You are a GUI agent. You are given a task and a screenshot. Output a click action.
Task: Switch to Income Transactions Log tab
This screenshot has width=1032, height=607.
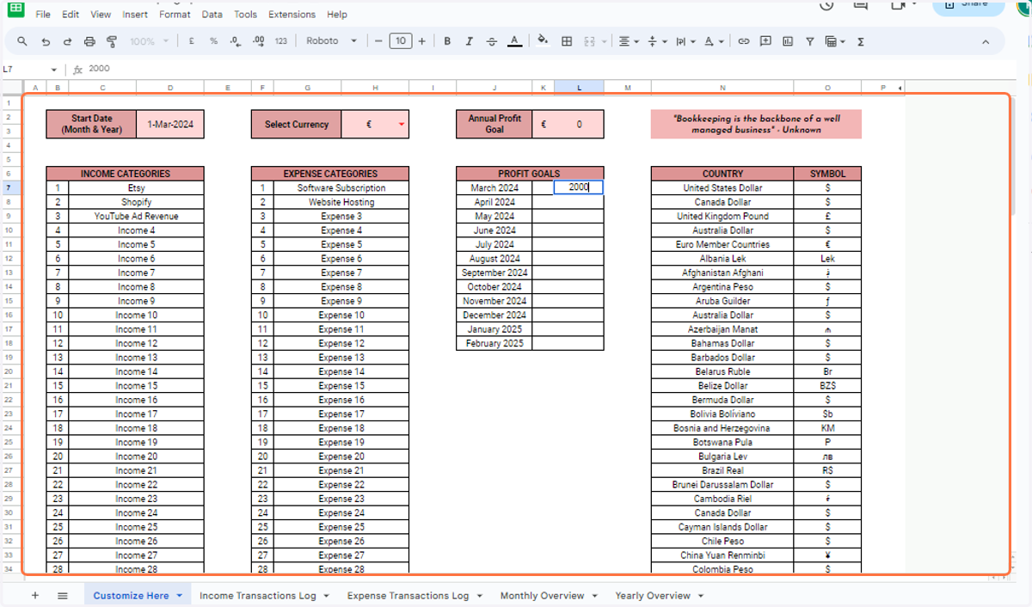(258, 595)
